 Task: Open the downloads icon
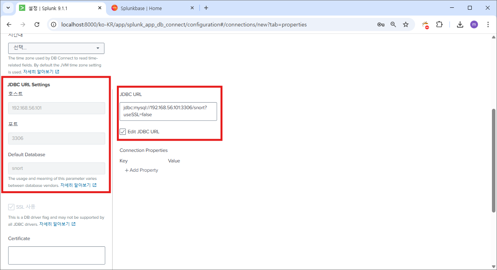[x=460, y=24]
